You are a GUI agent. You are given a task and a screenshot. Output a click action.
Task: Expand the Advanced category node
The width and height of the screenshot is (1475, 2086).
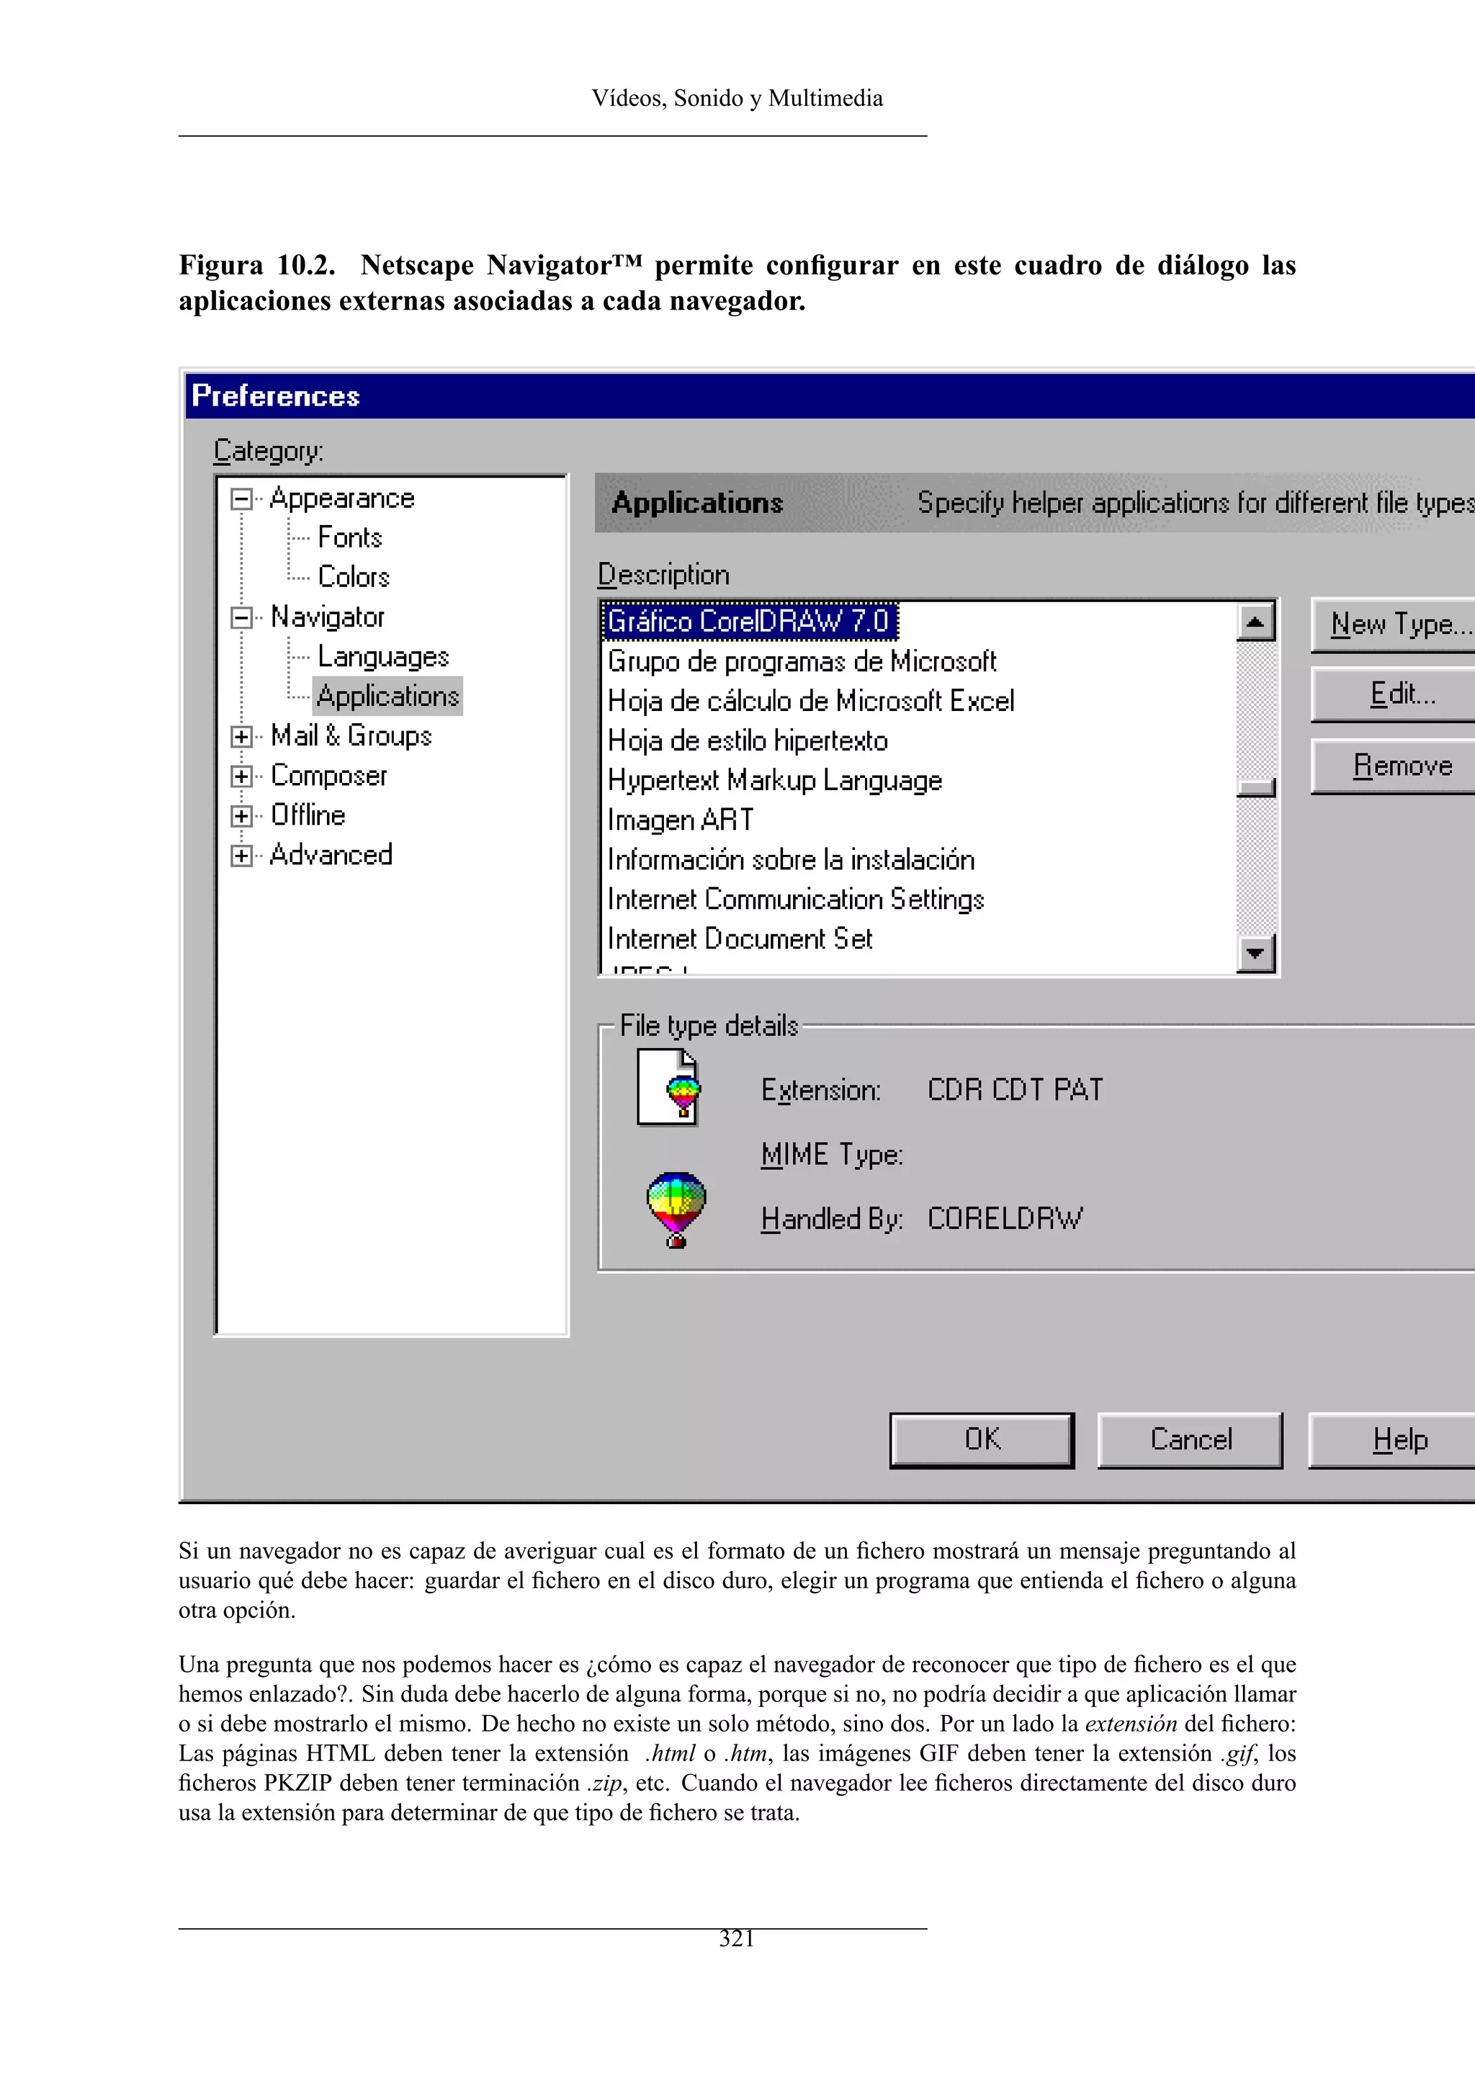pos(241,855)
